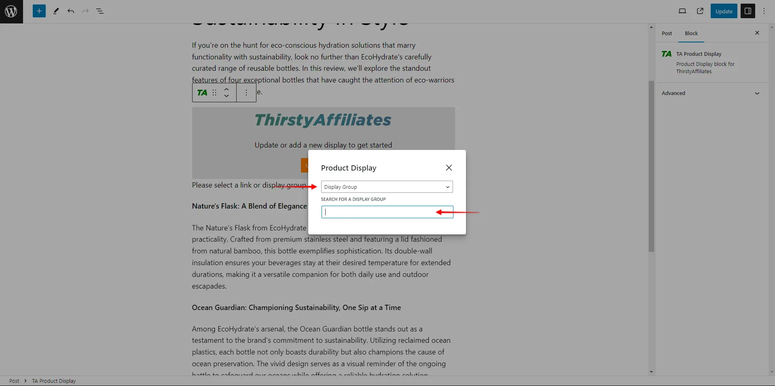Open block toolbar Options menu
Viewport: 775px width, 386px height.
click(x=246, y=93)
